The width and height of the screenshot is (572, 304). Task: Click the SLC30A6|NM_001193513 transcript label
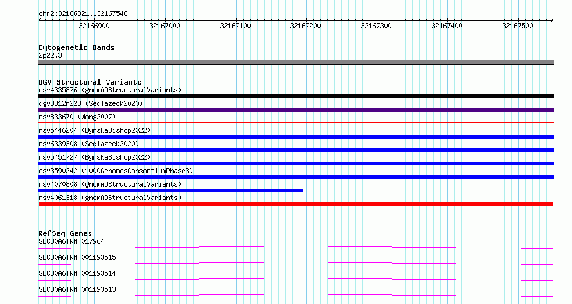77,289
